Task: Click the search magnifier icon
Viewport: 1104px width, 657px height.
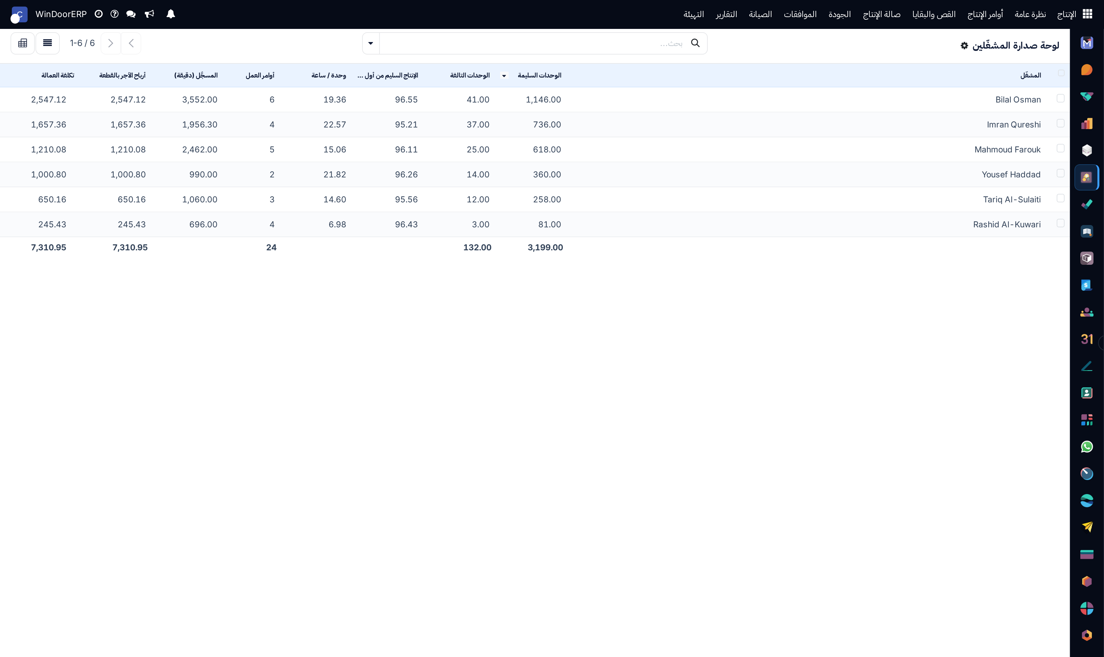Action: [x=695, y=43]
